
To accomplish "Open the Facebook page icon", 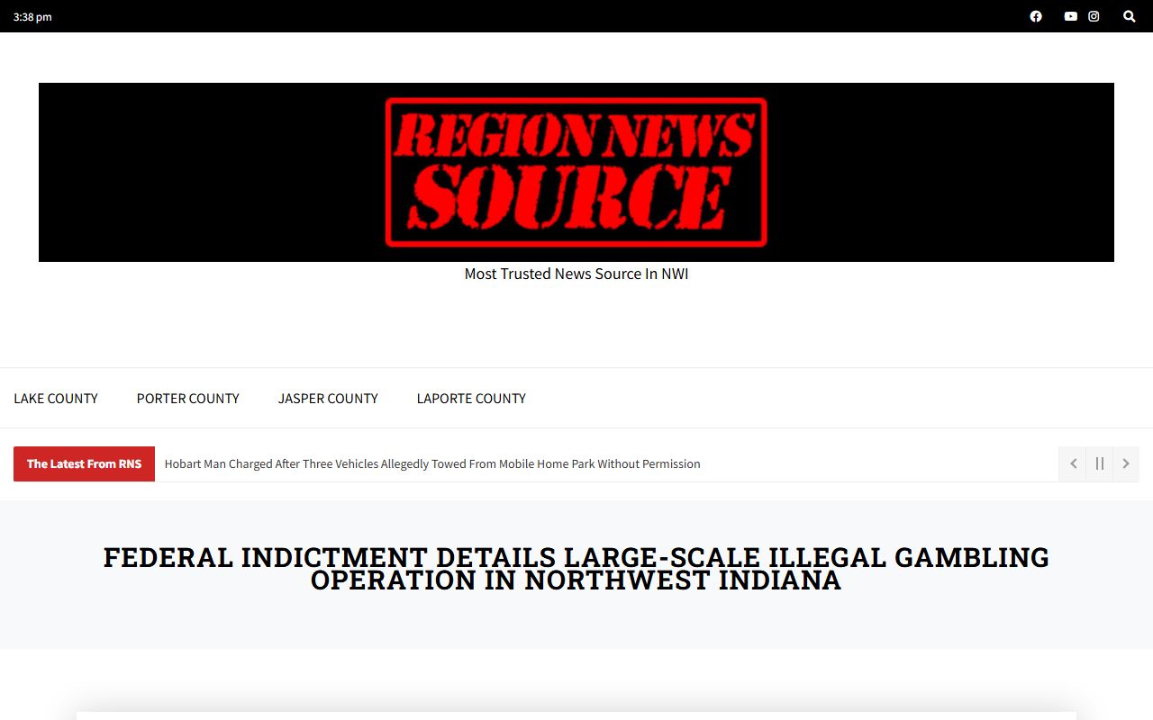I will [1036, 16].
